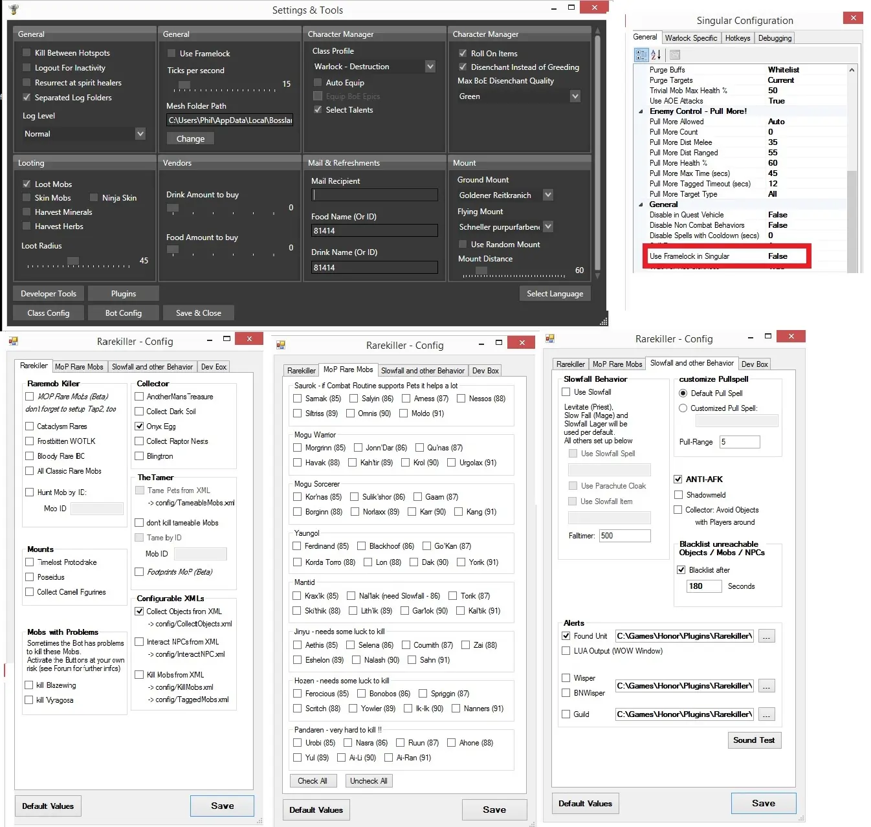Viewport: 871px width, 827px height.
Task: Click the Settings & Tools window icon
Action: [14, 10]
